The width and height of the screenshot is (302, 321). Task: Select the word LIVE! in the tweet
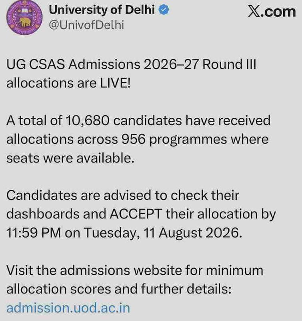115,83
